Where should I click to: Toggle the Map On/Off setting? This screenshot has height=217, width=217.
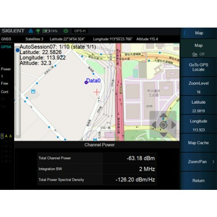198,48
